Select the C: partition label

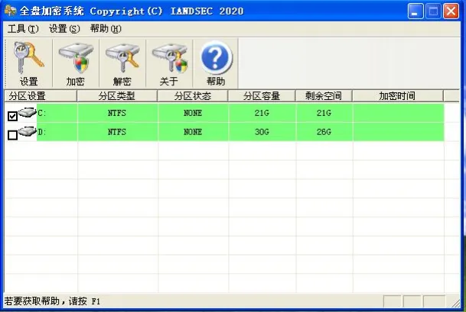(x=42, y=113)
